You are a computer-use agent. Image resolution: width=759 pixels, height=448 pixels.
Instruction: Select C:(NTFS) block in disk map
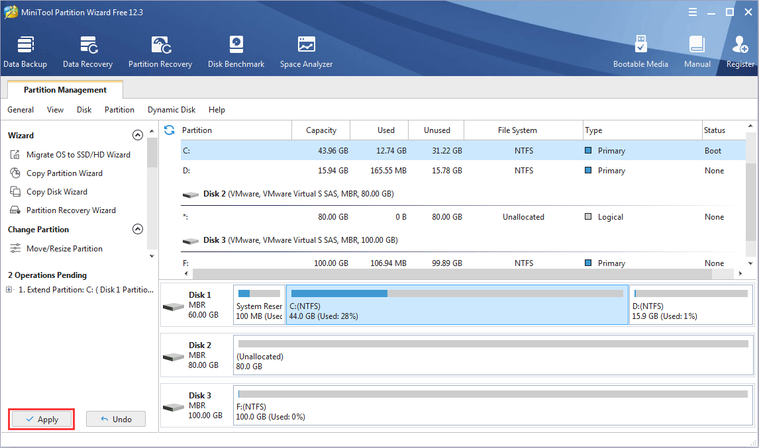coord(457,305)
